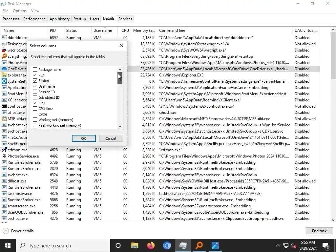Click the dllhost.exe process icon
Viewport: 336px width, 252px height.
pyautogui.click(x=4, y=181)
